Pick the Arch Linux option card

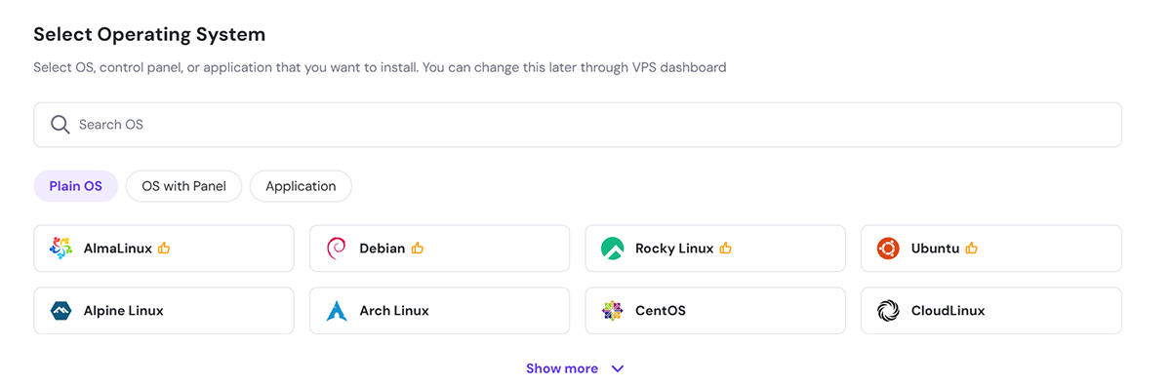coord(439,311)
